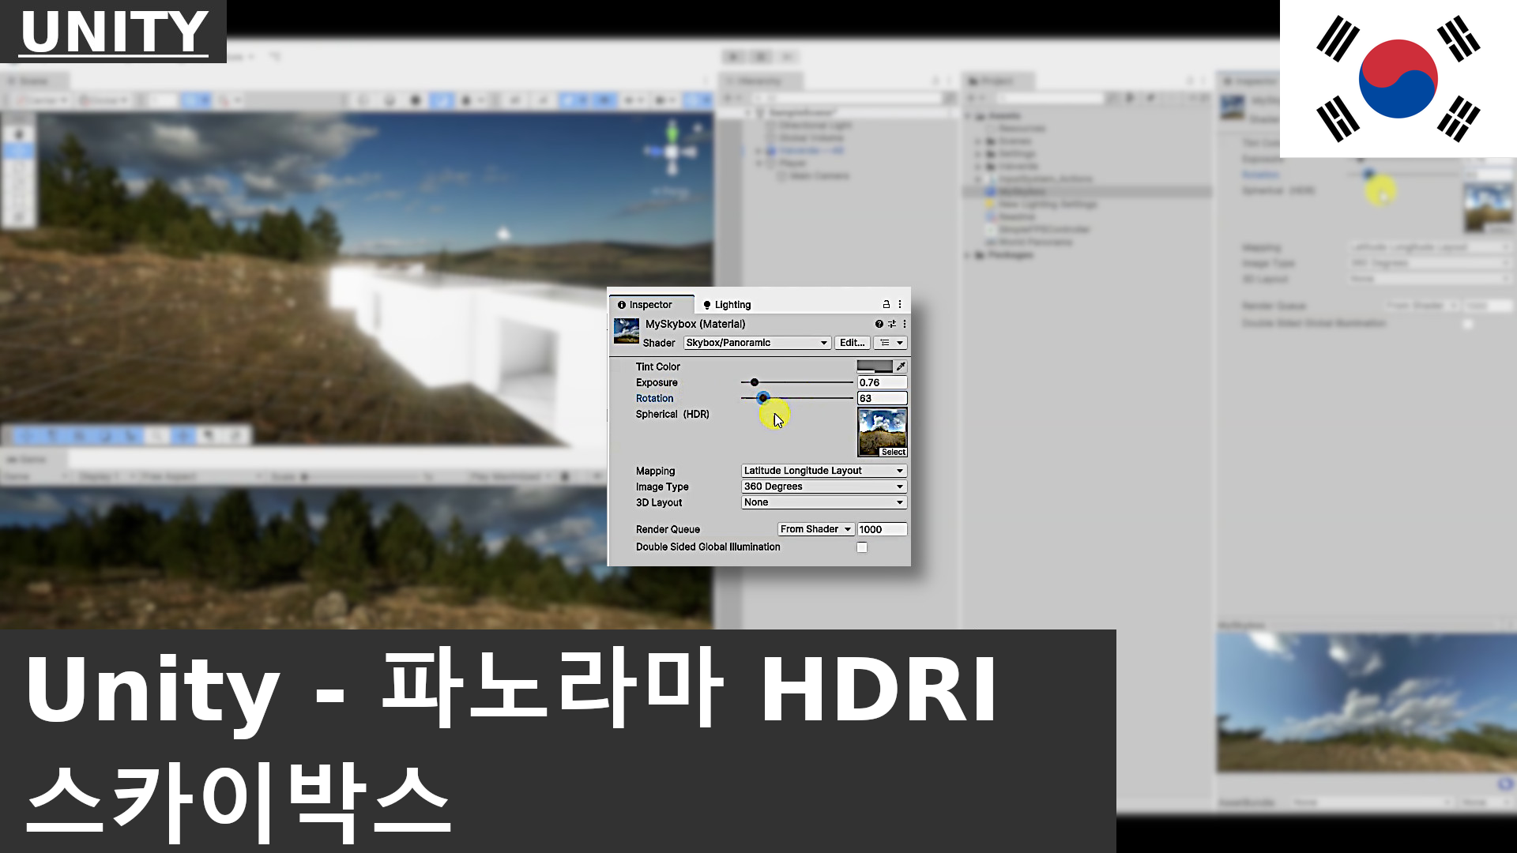Click the MySkybox material preview icon
The height and width of the screenshot is (853, 1517).
coord(627,331)
